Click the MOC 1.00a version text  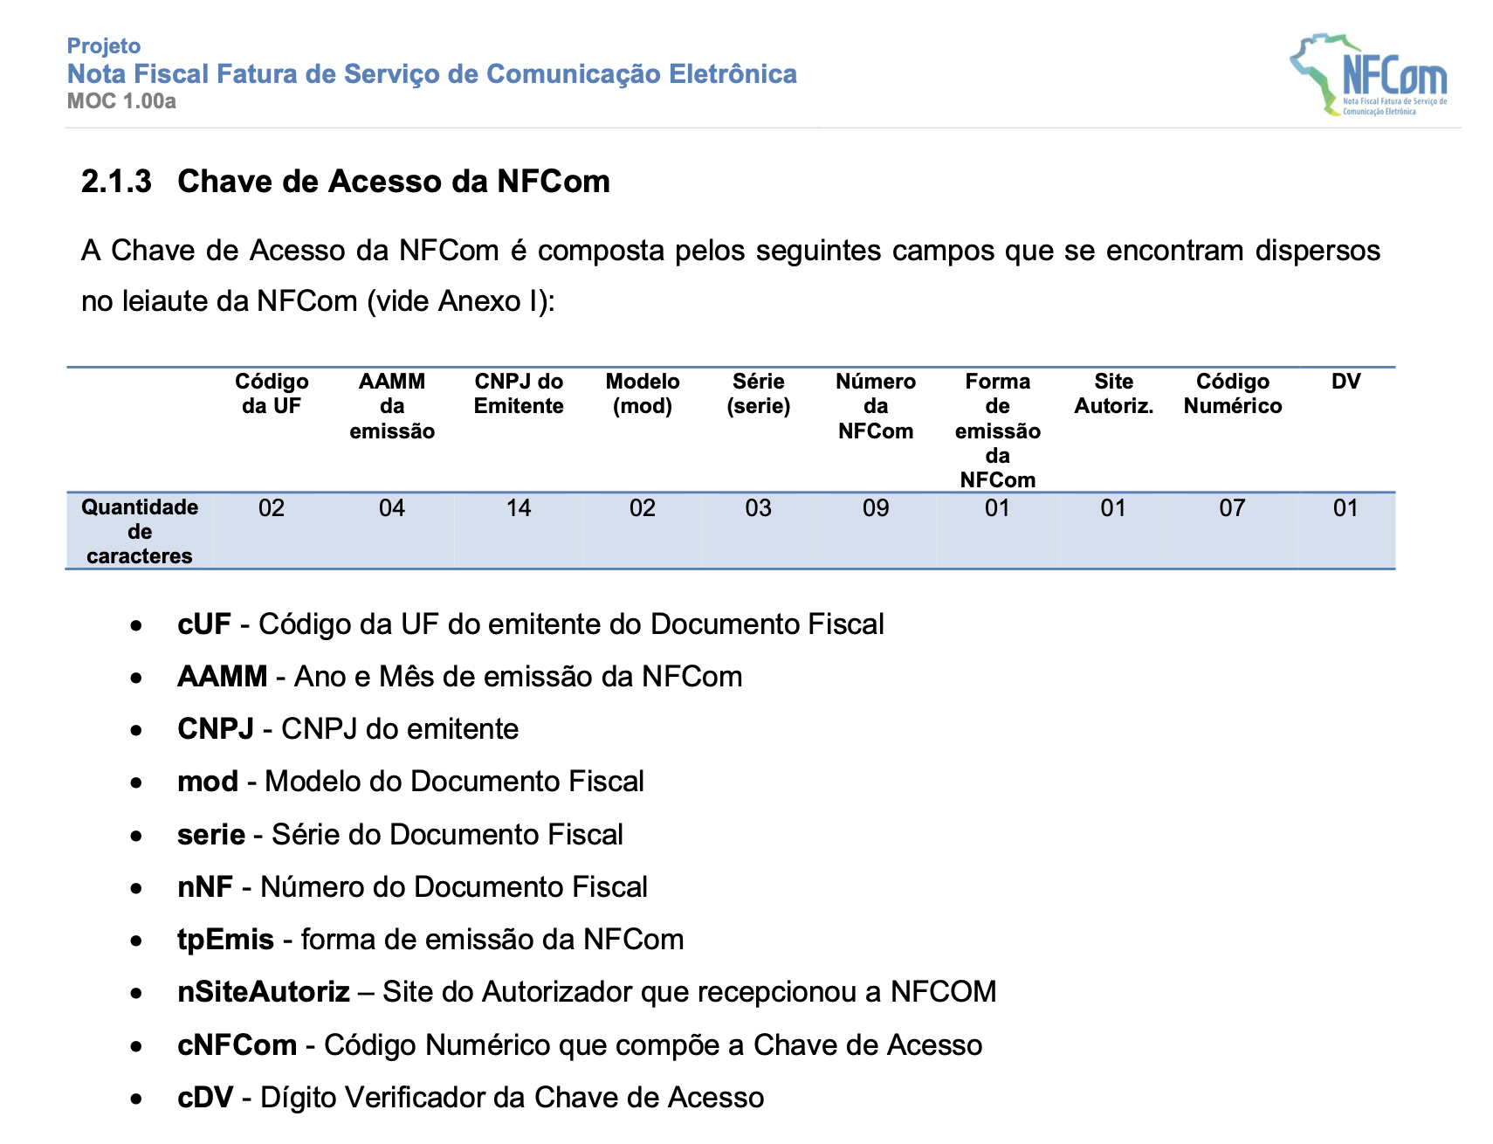[x=121, y=101]
